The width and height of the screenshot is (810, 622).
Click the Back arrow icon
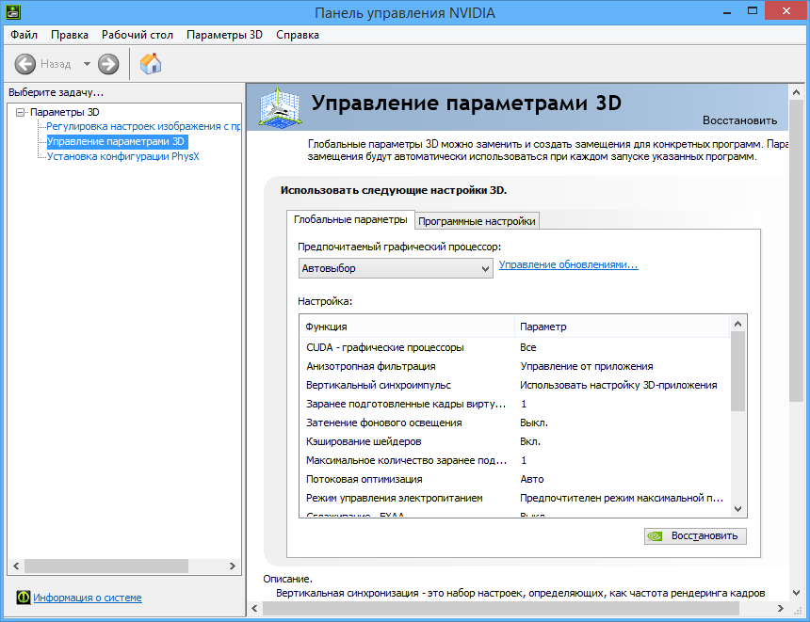24,64
